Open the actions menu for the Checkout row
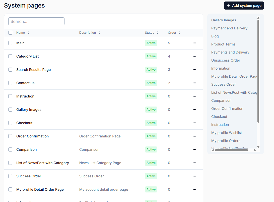 click(194, 123)
